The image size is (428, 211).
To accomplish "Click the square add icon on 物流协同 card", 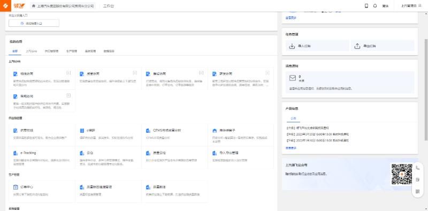I will (69, 73).
